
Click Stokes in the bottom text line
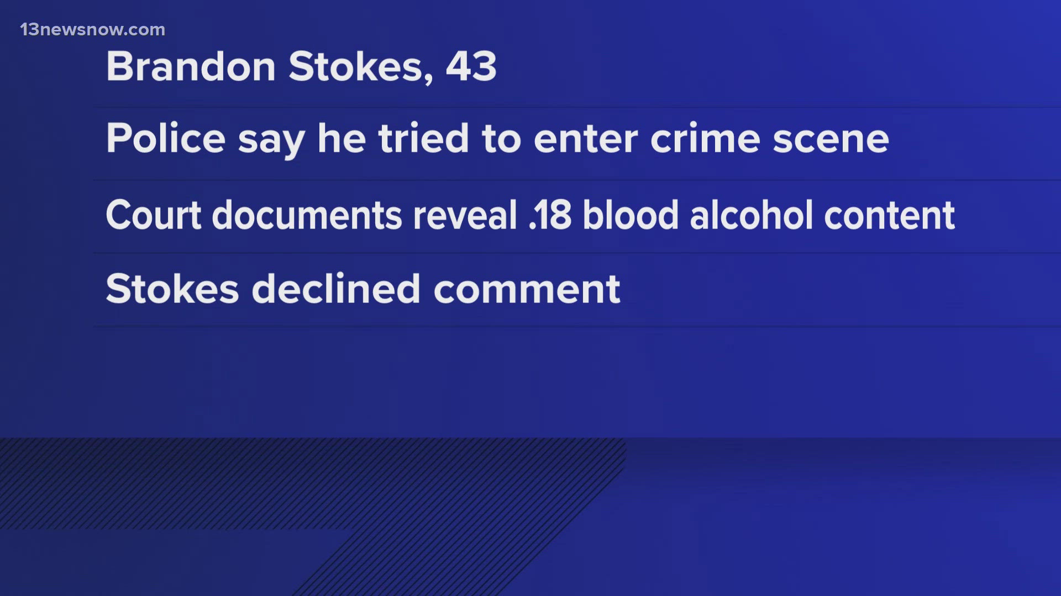pyautogui.click(x=172, y=289)
